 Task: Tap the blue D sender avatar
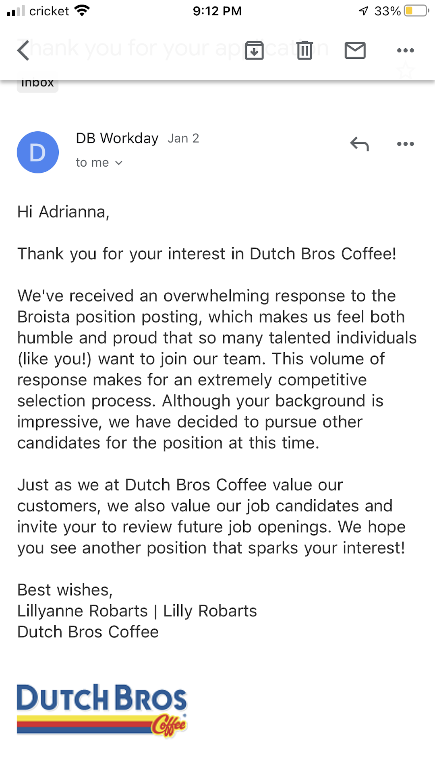[38, 152]
